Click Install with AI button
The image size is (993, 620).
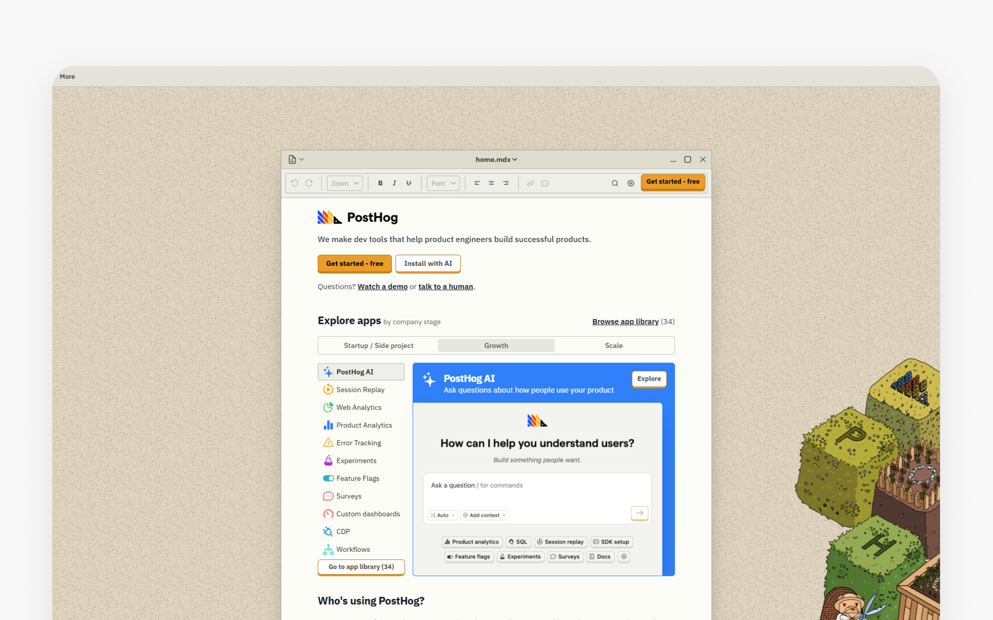coord(428,264)
